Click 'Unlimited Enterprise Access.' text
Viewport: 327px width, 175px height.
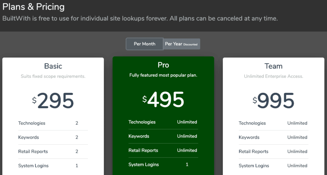click(273, 76)
